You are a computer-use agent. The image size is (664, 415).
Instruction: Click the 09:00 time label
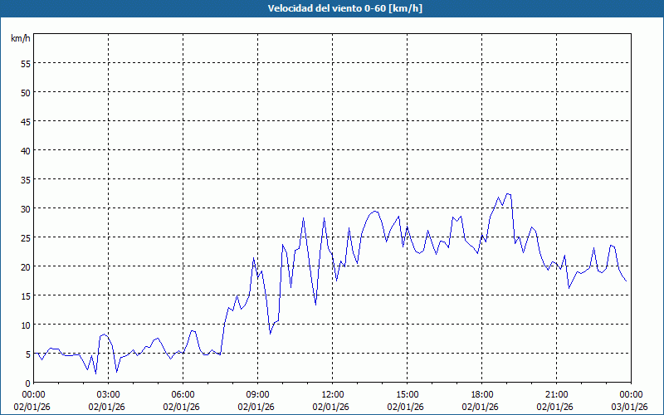257,394
